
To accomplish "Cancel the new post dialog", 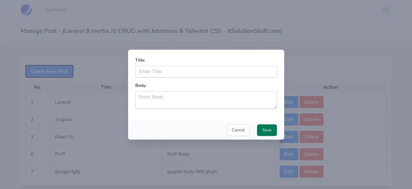I will [238, 130].
